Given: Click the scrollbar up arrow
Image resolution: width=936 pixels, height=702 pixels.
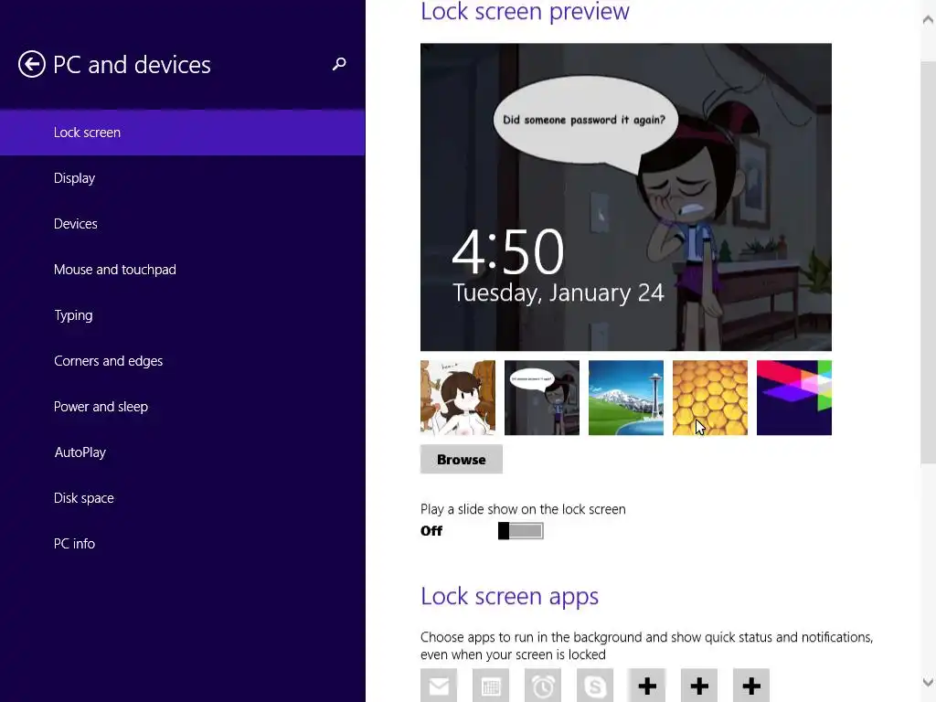Looking at the screenshot, I should point(928,20).
